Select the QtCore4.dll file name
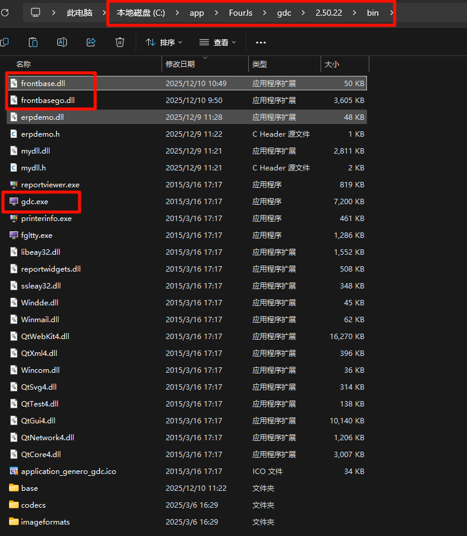The width and height of the screenshot is (467, 536). pos(41,454)
